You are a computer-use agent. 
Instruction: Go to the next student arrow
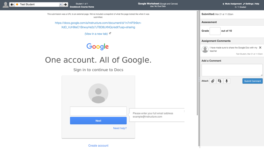[x=65, y=4]
